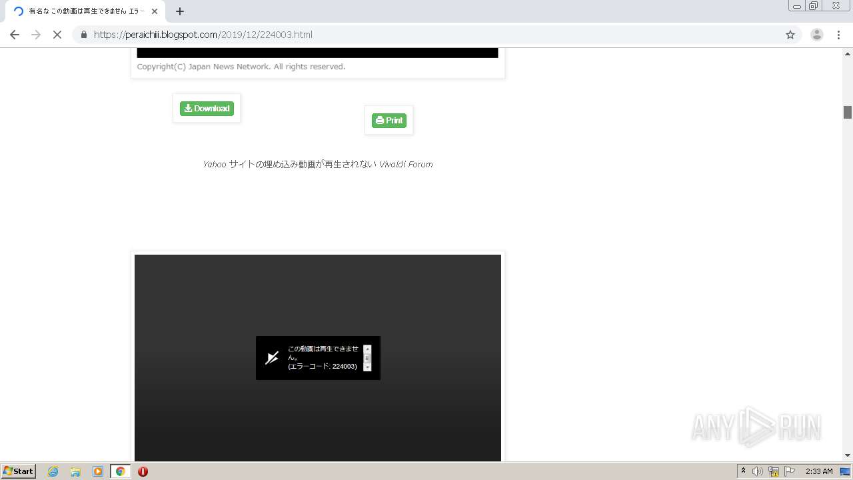
Task: Click the address bar URL
Action: [203, 35]
